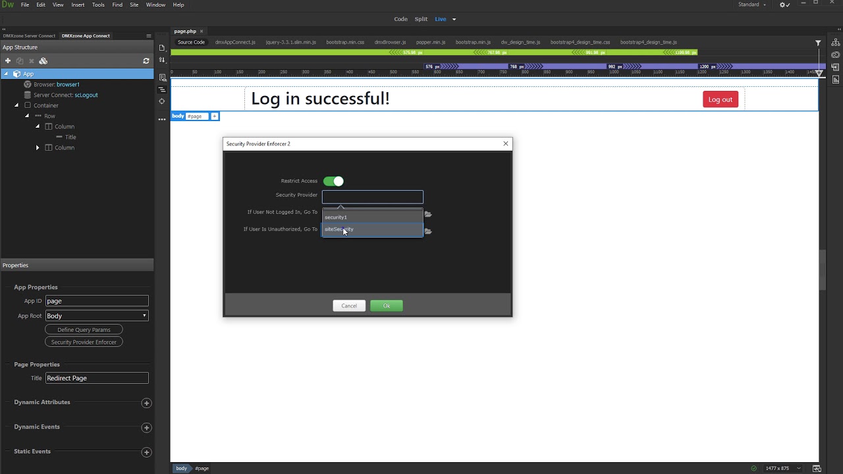Collapse the App node in App Structure
The width and height of the screenshot is (843, 474).
coord(6,74)
